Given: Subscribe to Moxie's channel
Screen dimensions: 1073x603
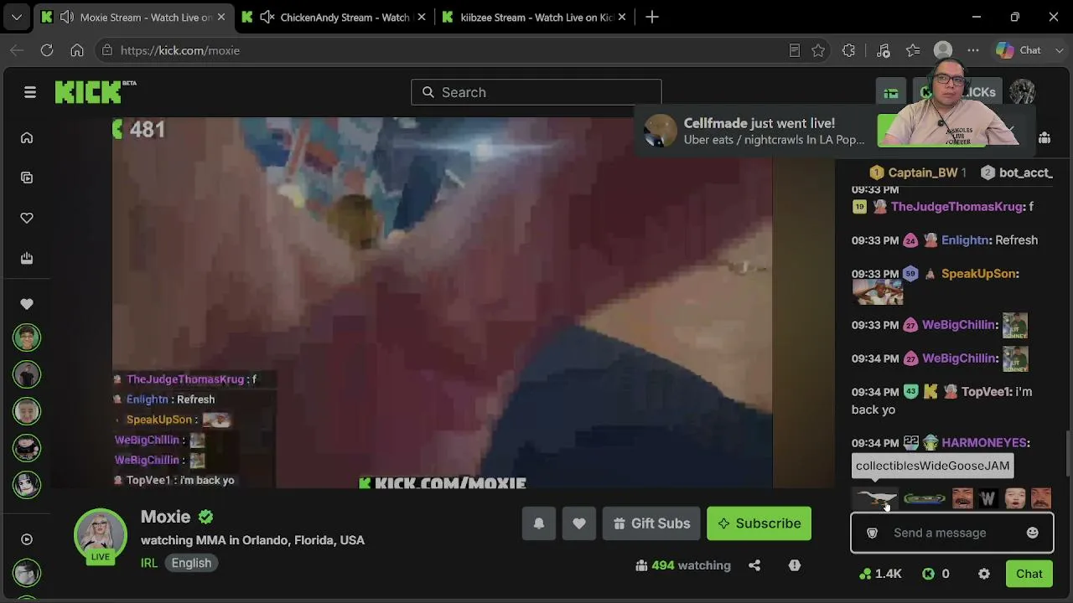Looking at the screenshot, I should tap(759, 523).
